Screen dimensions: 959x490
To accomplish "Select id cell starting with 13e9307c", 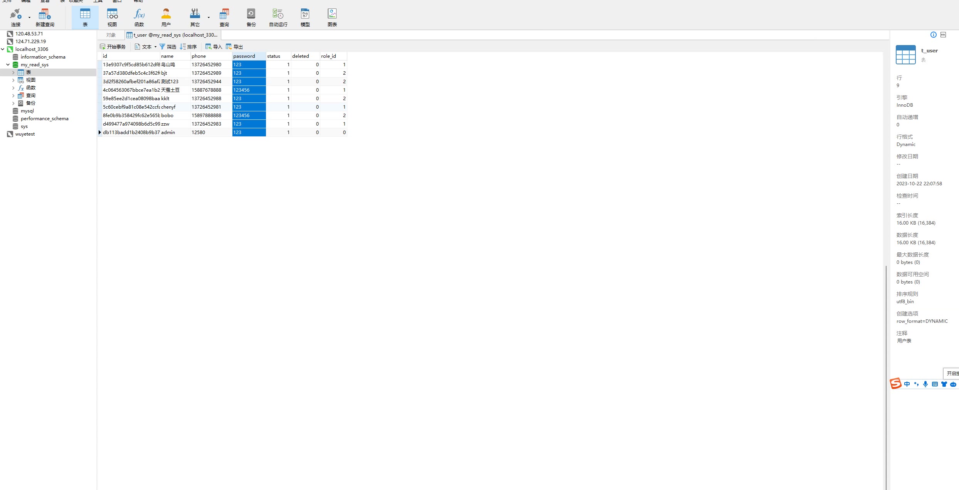I will (131, 65).
